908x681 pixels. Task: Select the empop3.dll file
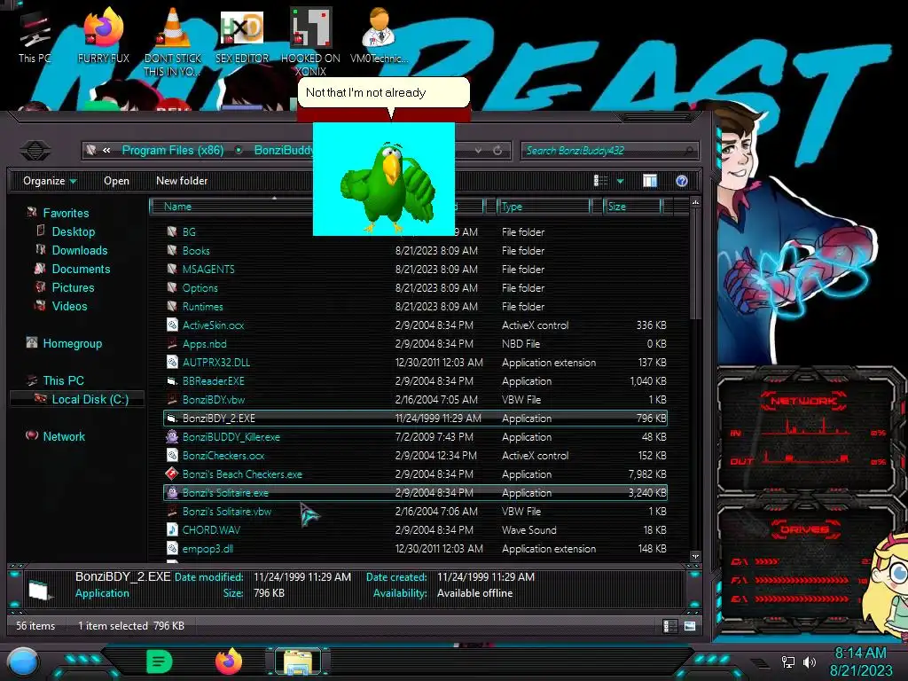(x=207, y=548)
